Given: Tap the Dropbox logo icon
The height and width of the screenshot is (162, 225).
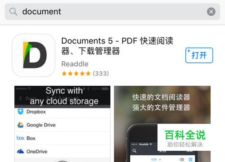Looking at the screenshot, I should click(x=21, y=112).
